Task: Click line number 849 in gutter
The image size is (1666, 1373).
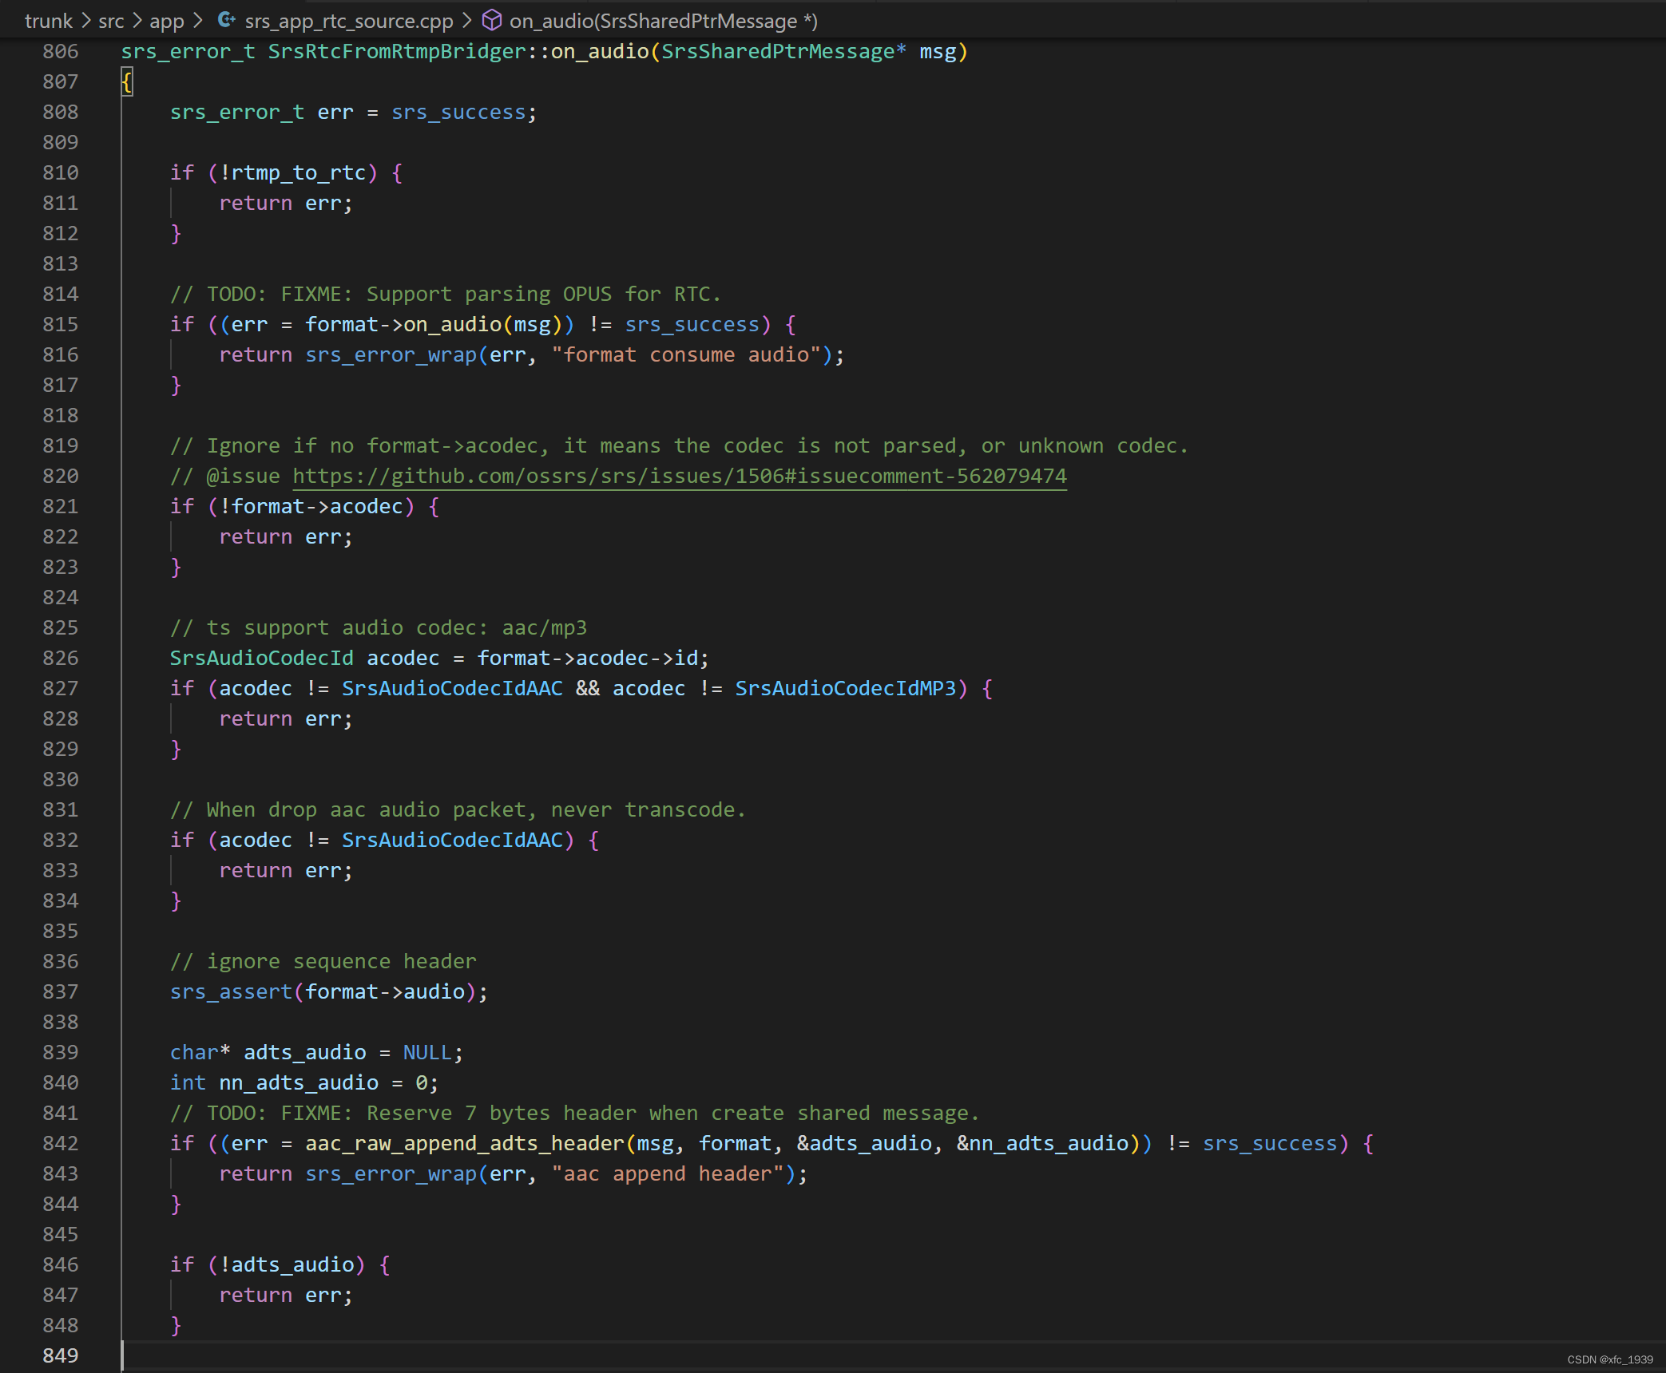Action: pos(61,1355)
